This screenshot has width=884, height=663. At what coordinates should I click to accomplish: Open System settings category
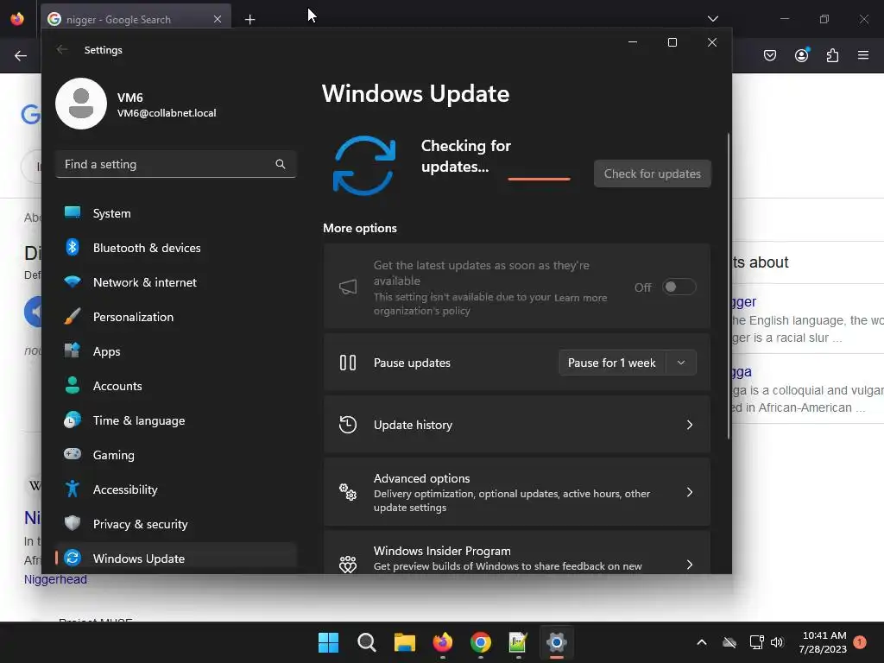tap(176, 213)
